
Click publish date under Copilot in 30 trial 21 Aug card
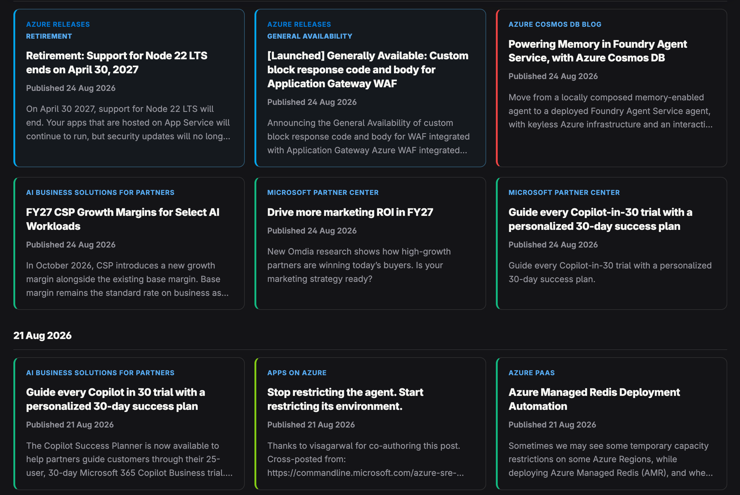tap(70, 424)
